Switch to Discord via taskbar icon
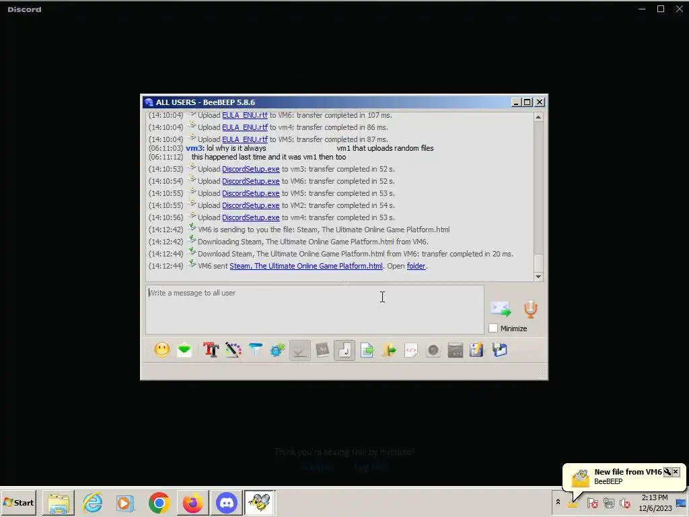Image resolution: width=689 pixels, height=517 pixels. pyautogui.click(x=226, y=502)
